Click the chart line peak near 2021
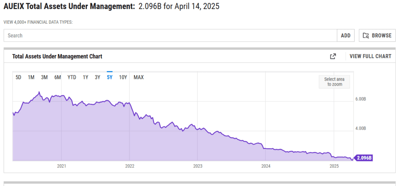The image size is (398, 186). [x=39, y=92]
